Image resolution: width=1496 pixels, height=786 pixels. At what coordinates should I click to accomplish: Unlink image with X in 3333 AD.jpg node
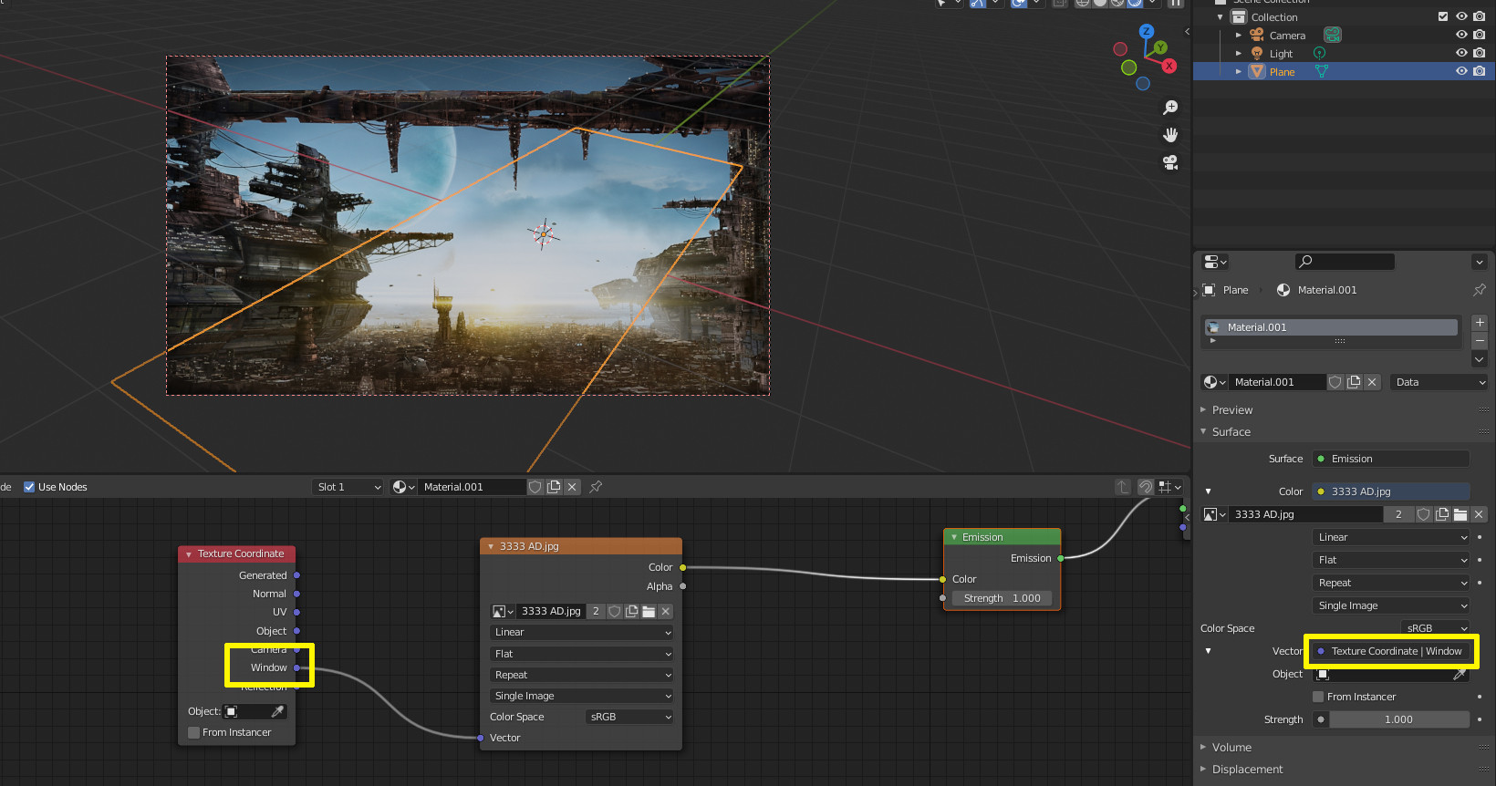(666, 611)
